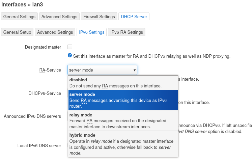This screenshot has width=252, height=162.
Task: Open the General Setup sub-tab
Action: pos(17,32)
